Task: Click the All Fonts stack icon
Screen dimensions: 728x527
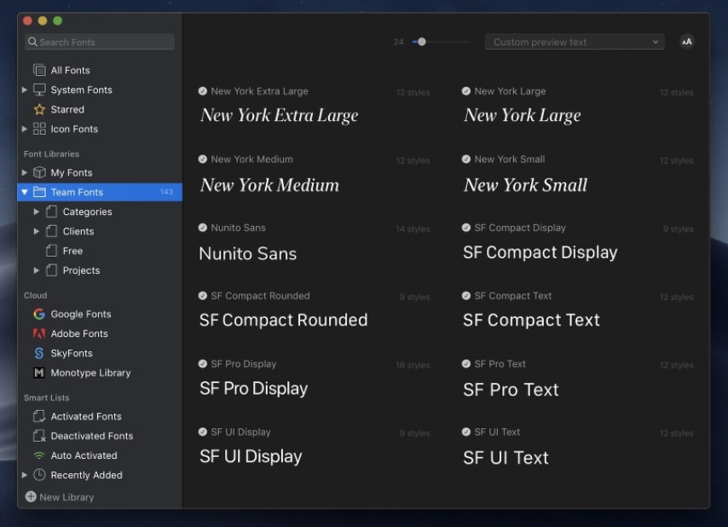Action: (39, 70)
